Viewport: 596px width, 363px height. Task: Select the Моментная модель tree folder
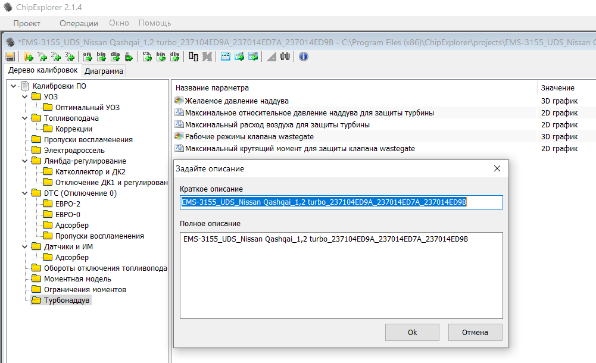point(77,278)
